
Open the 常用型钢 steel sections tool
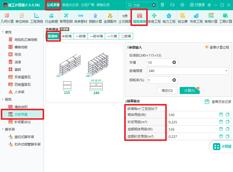(66, 18)
